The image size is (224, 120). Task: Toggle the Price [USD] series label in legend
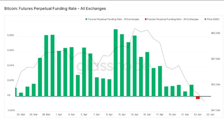(214, 19)
